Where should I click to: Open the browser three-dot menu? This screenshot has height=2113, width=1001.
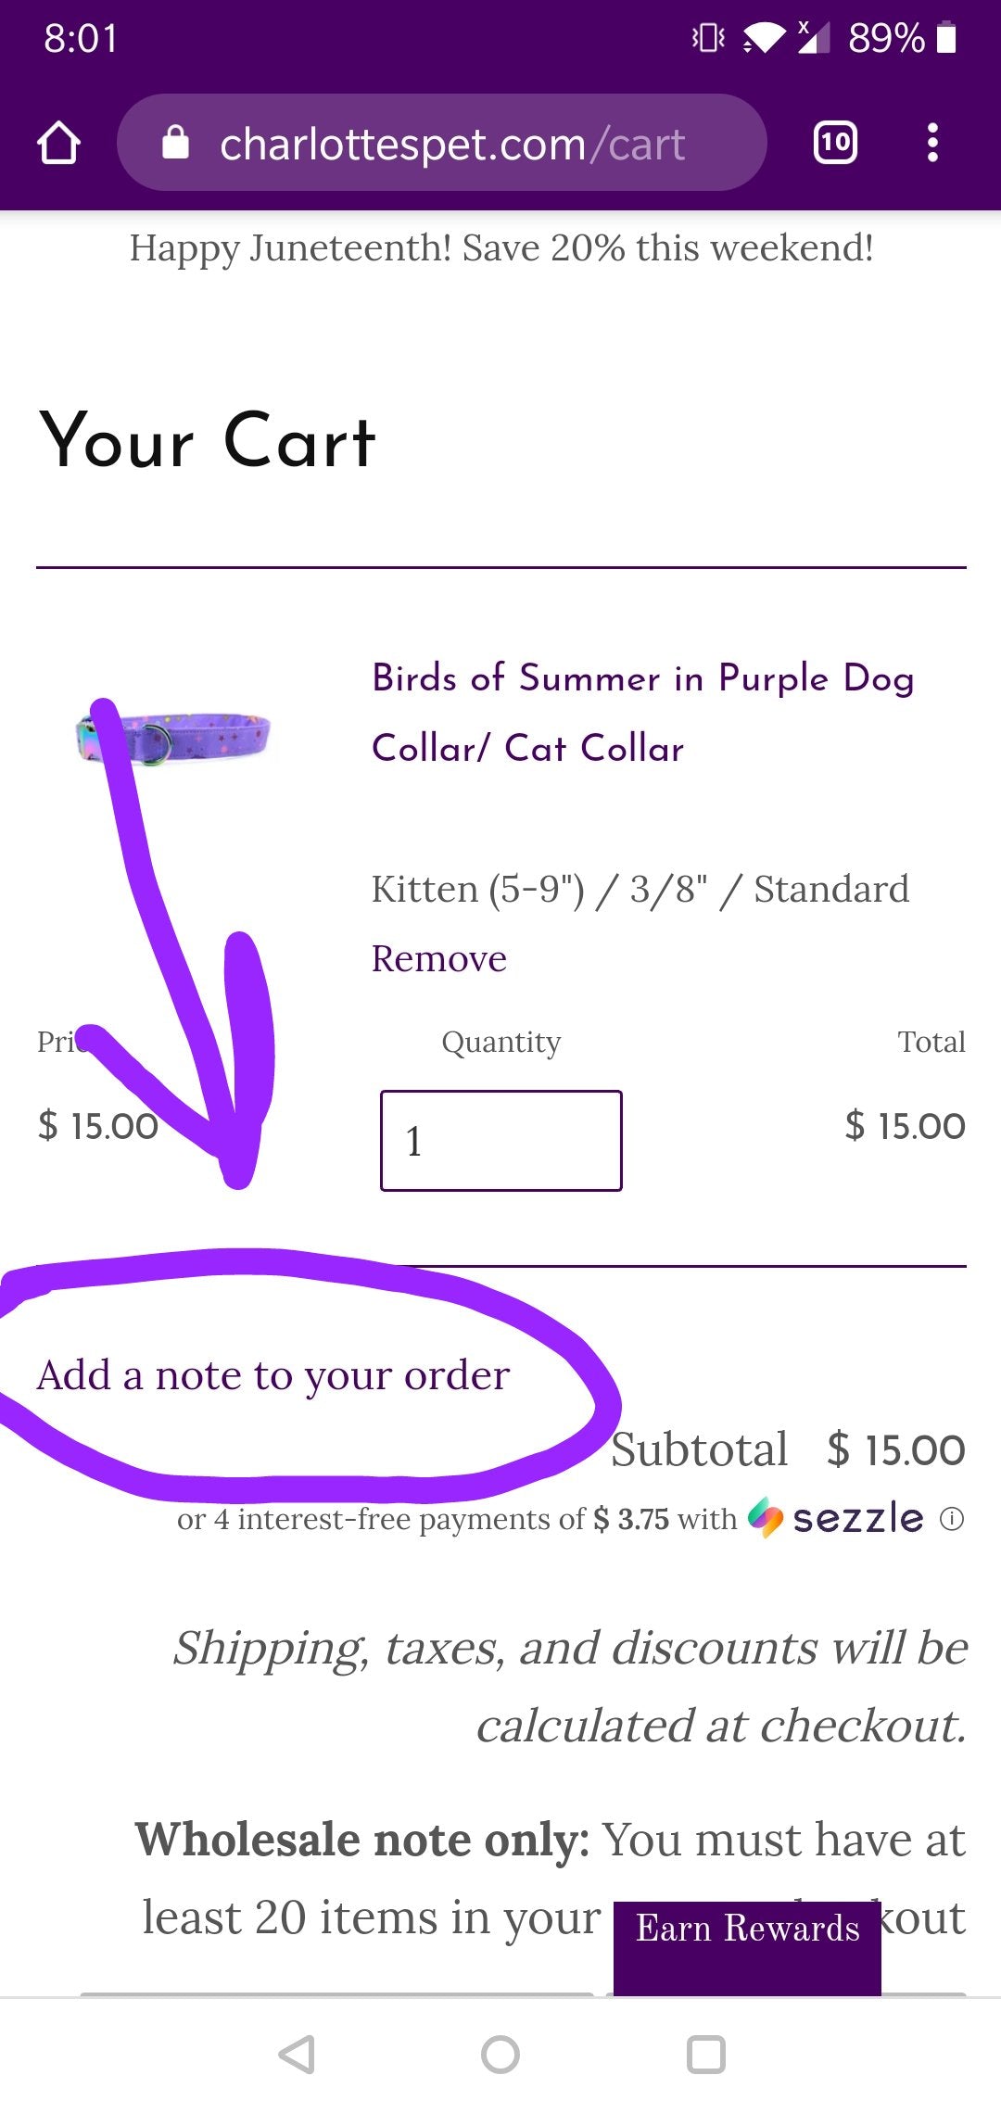tap(932, 143)
